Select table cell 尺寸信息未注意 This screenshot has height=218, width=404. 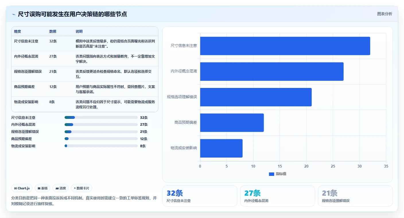pyautogui.click(x=26, y=41)
